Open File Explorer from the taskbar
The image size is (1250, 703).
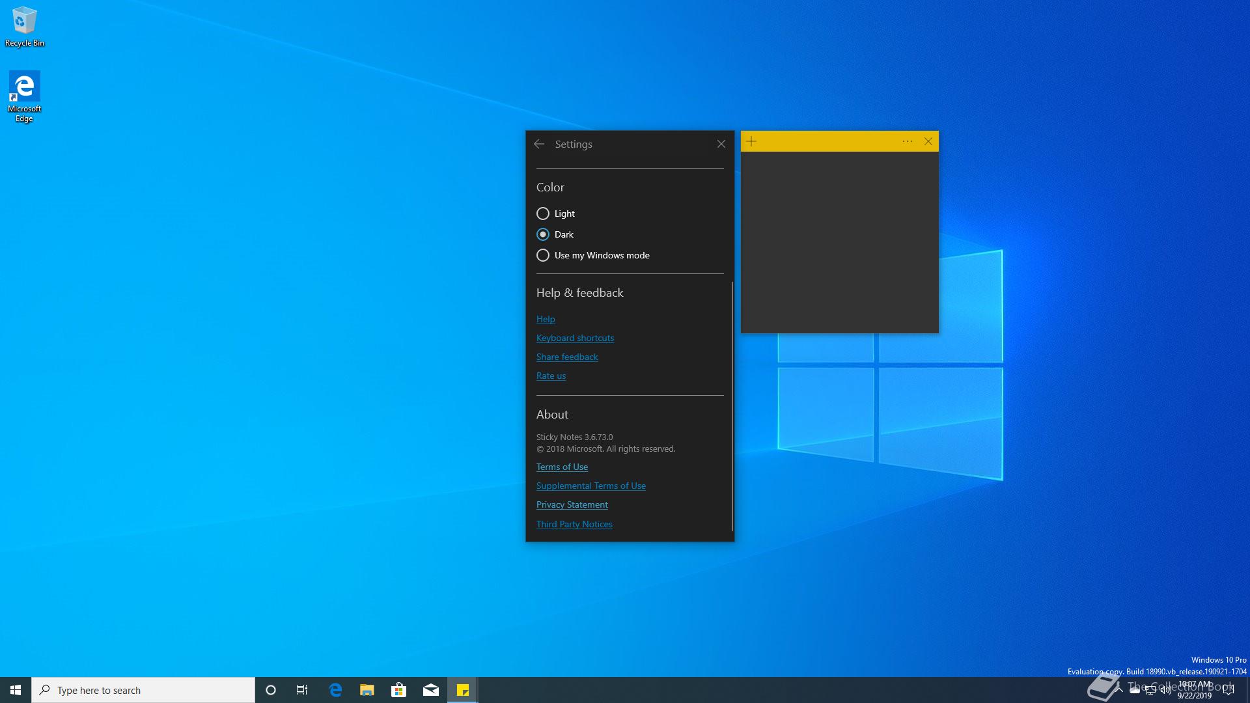367,690
